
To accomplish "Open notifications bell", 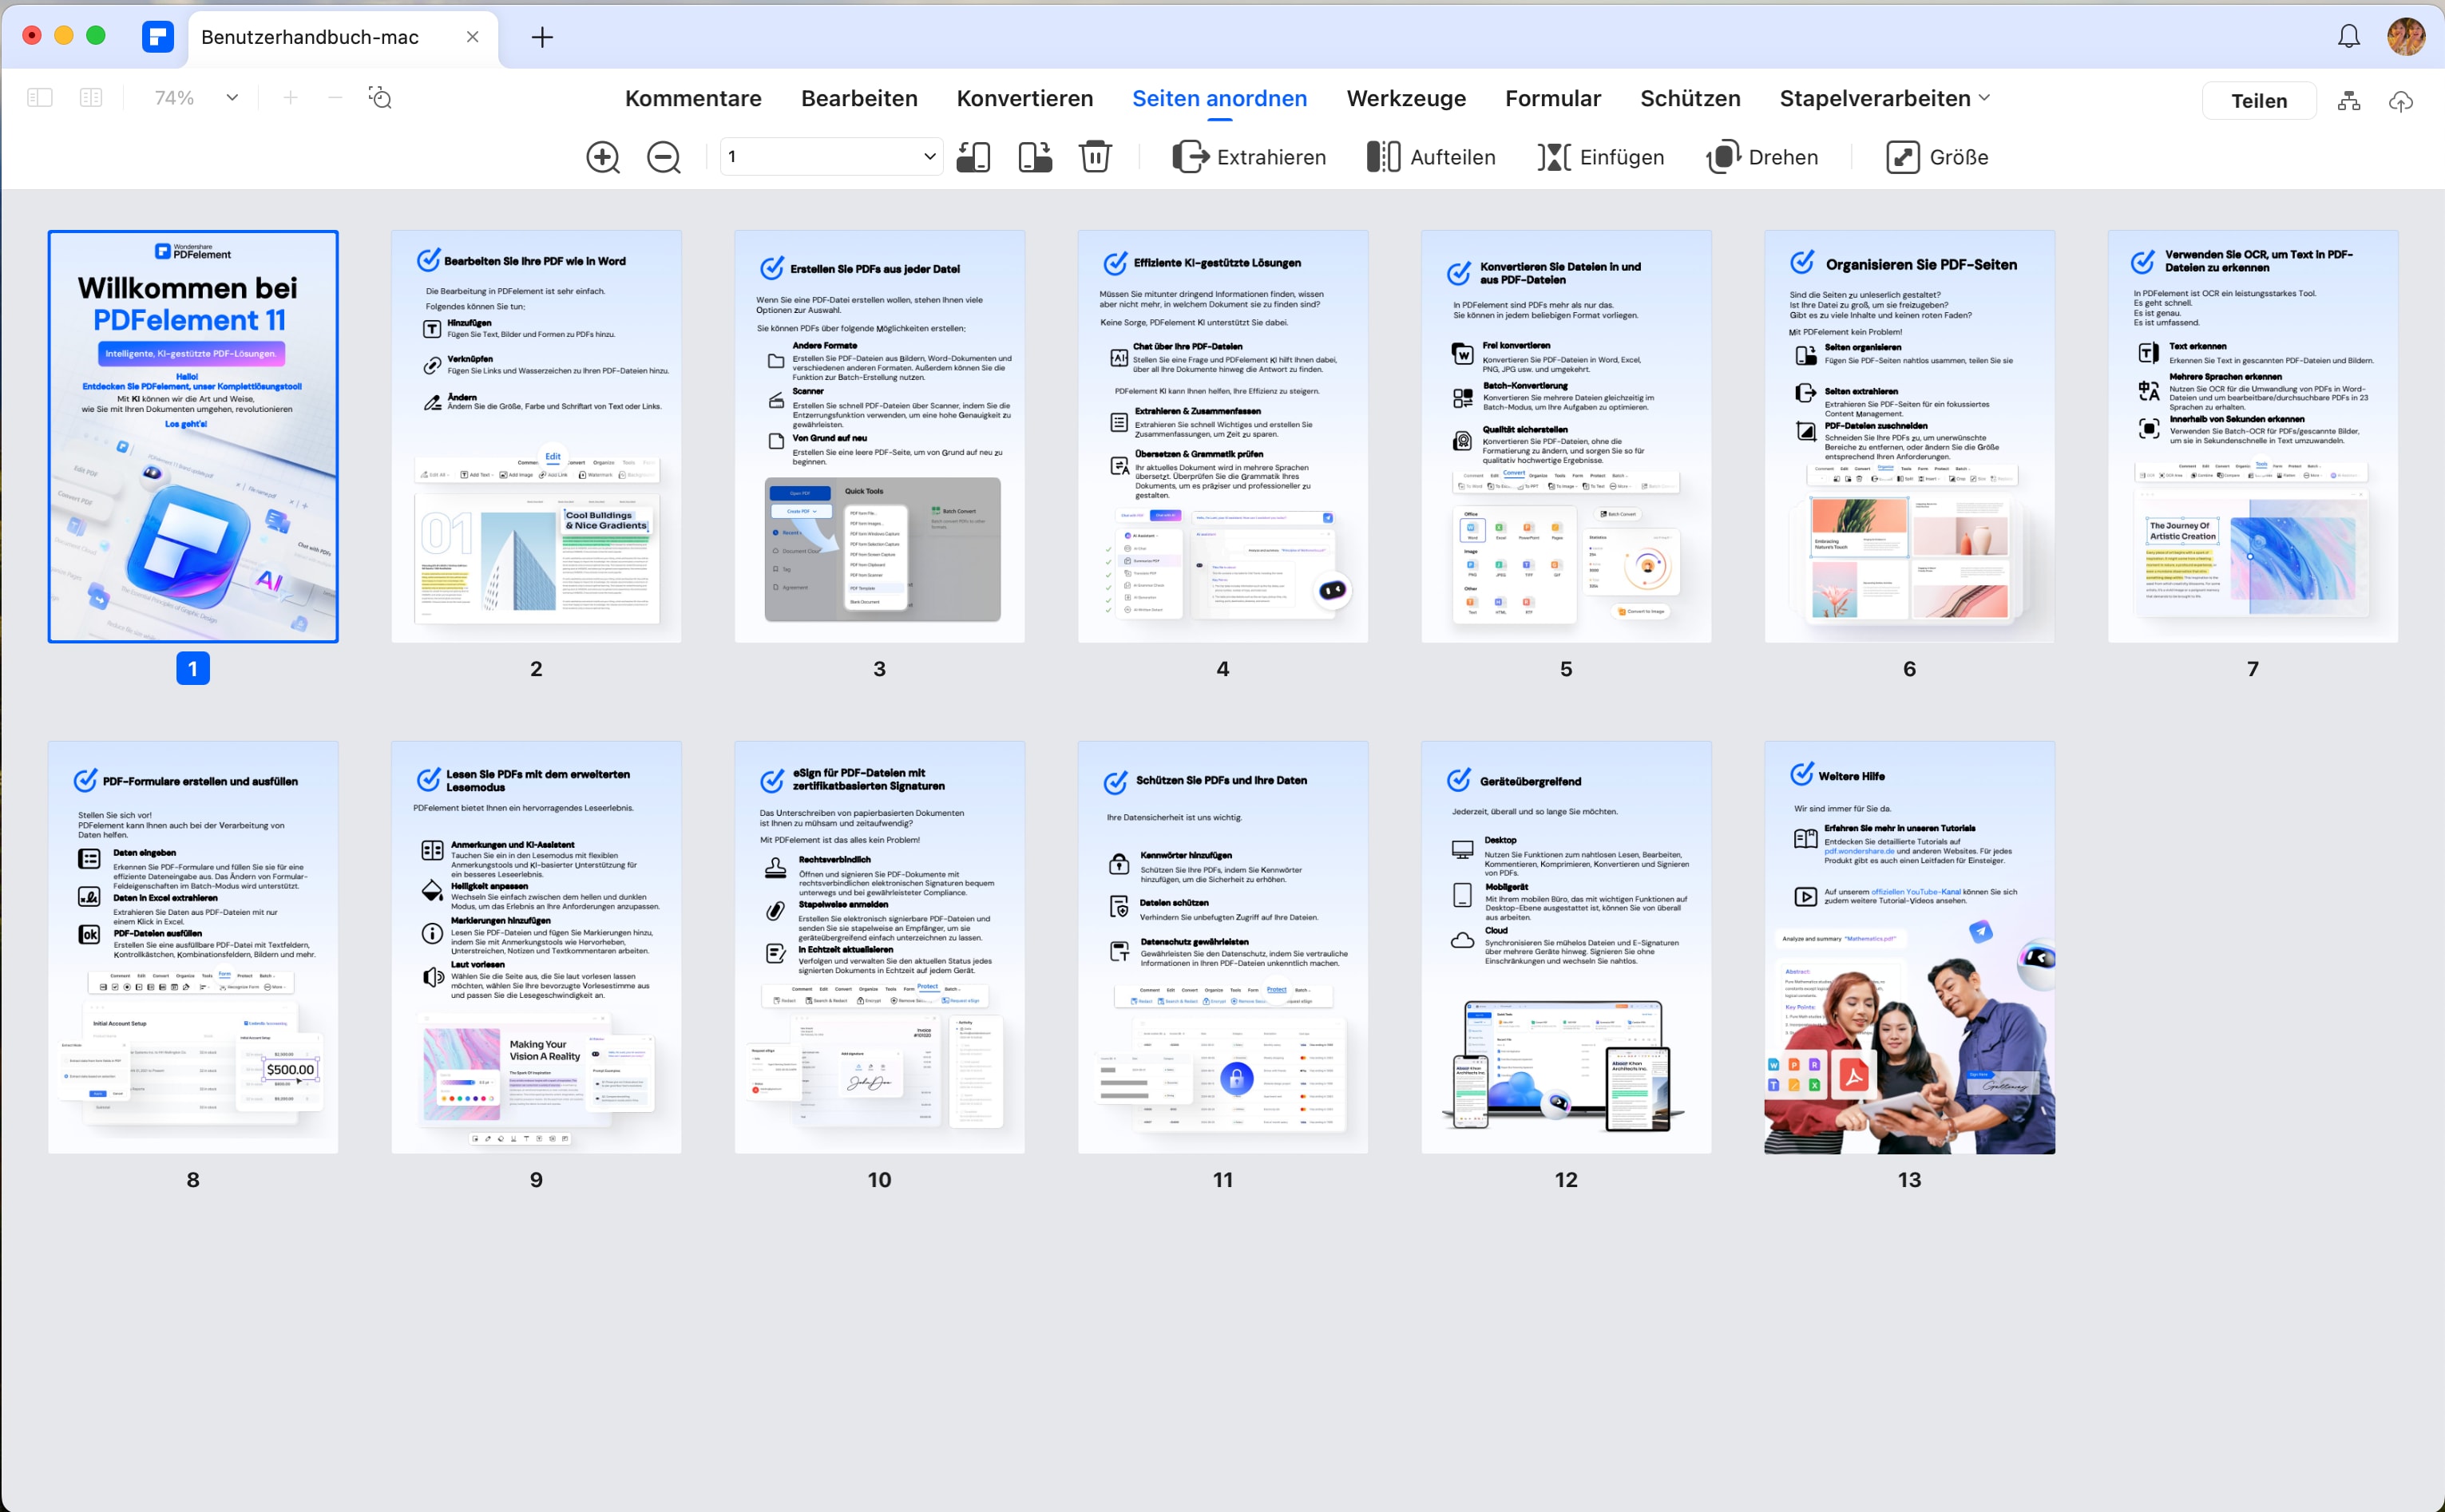I will (2348, 37).
